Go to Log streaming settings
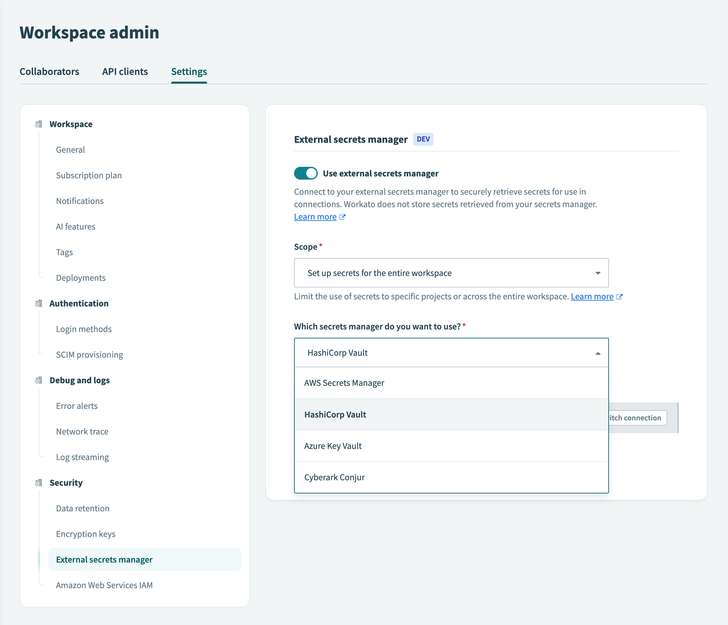The width and height of the screenshot is (728, 625). tap(82, 457)
